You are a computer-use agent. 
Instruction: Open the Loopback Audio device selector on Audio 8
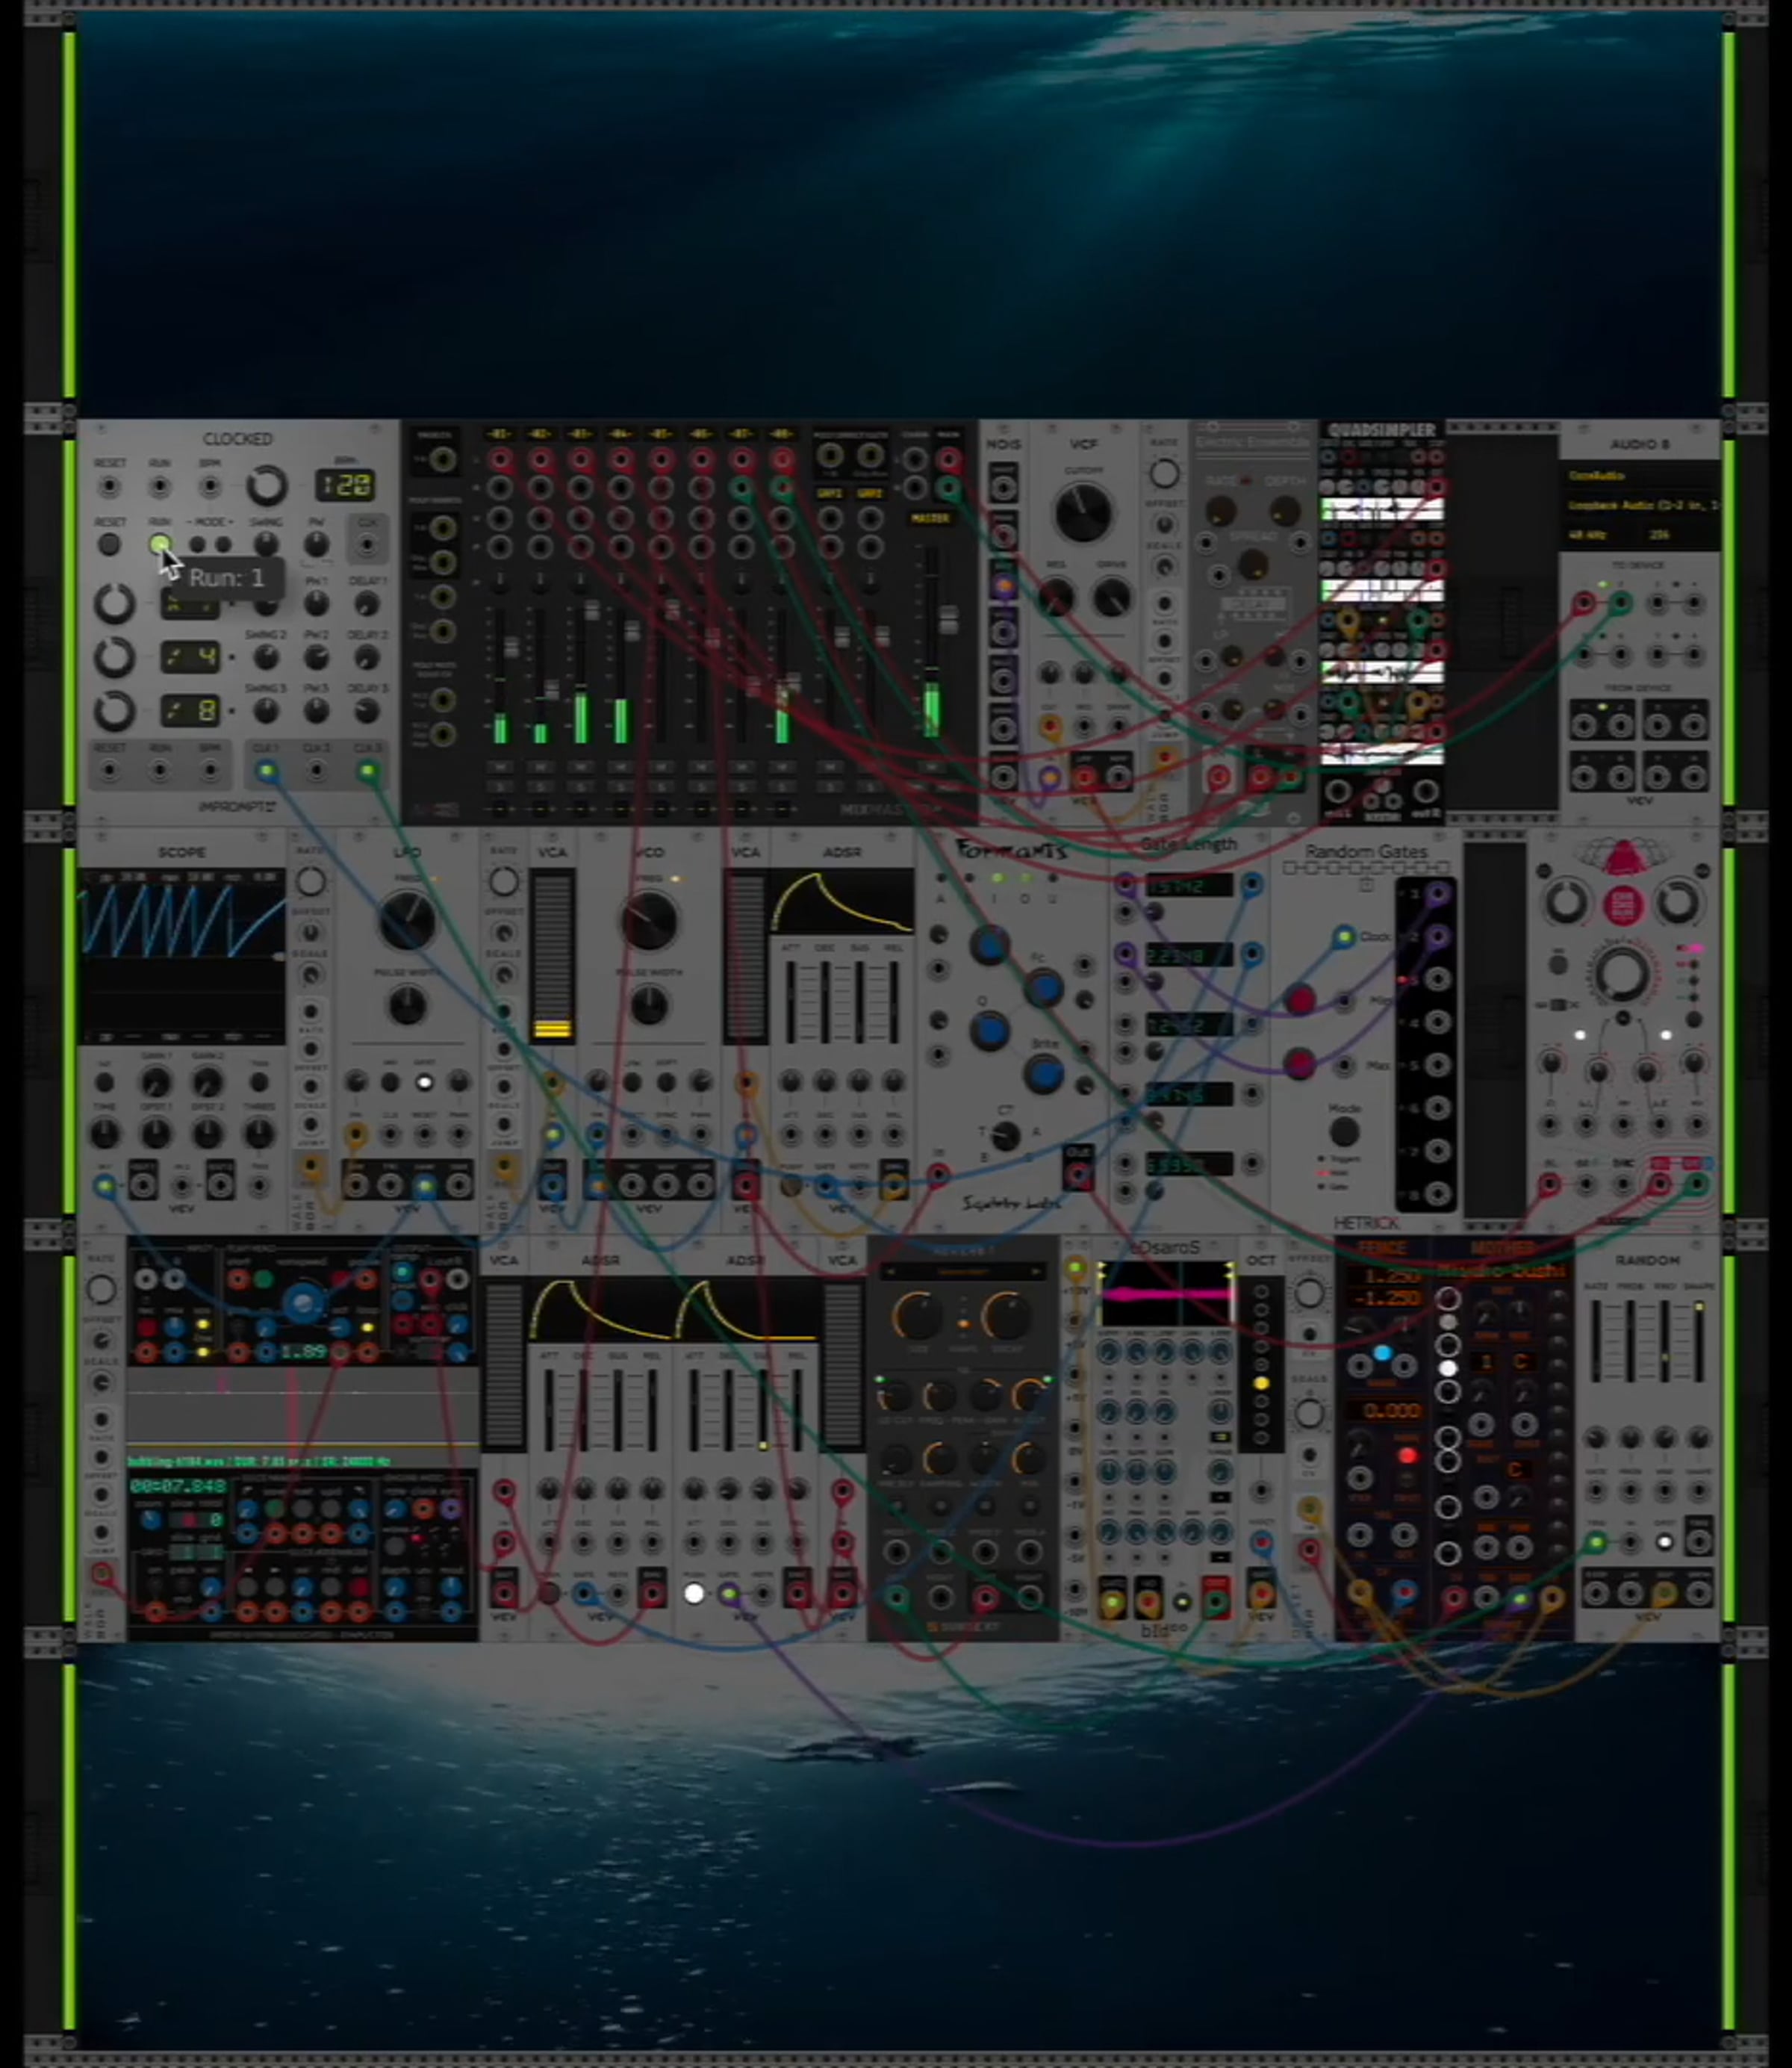(1640, 506)
